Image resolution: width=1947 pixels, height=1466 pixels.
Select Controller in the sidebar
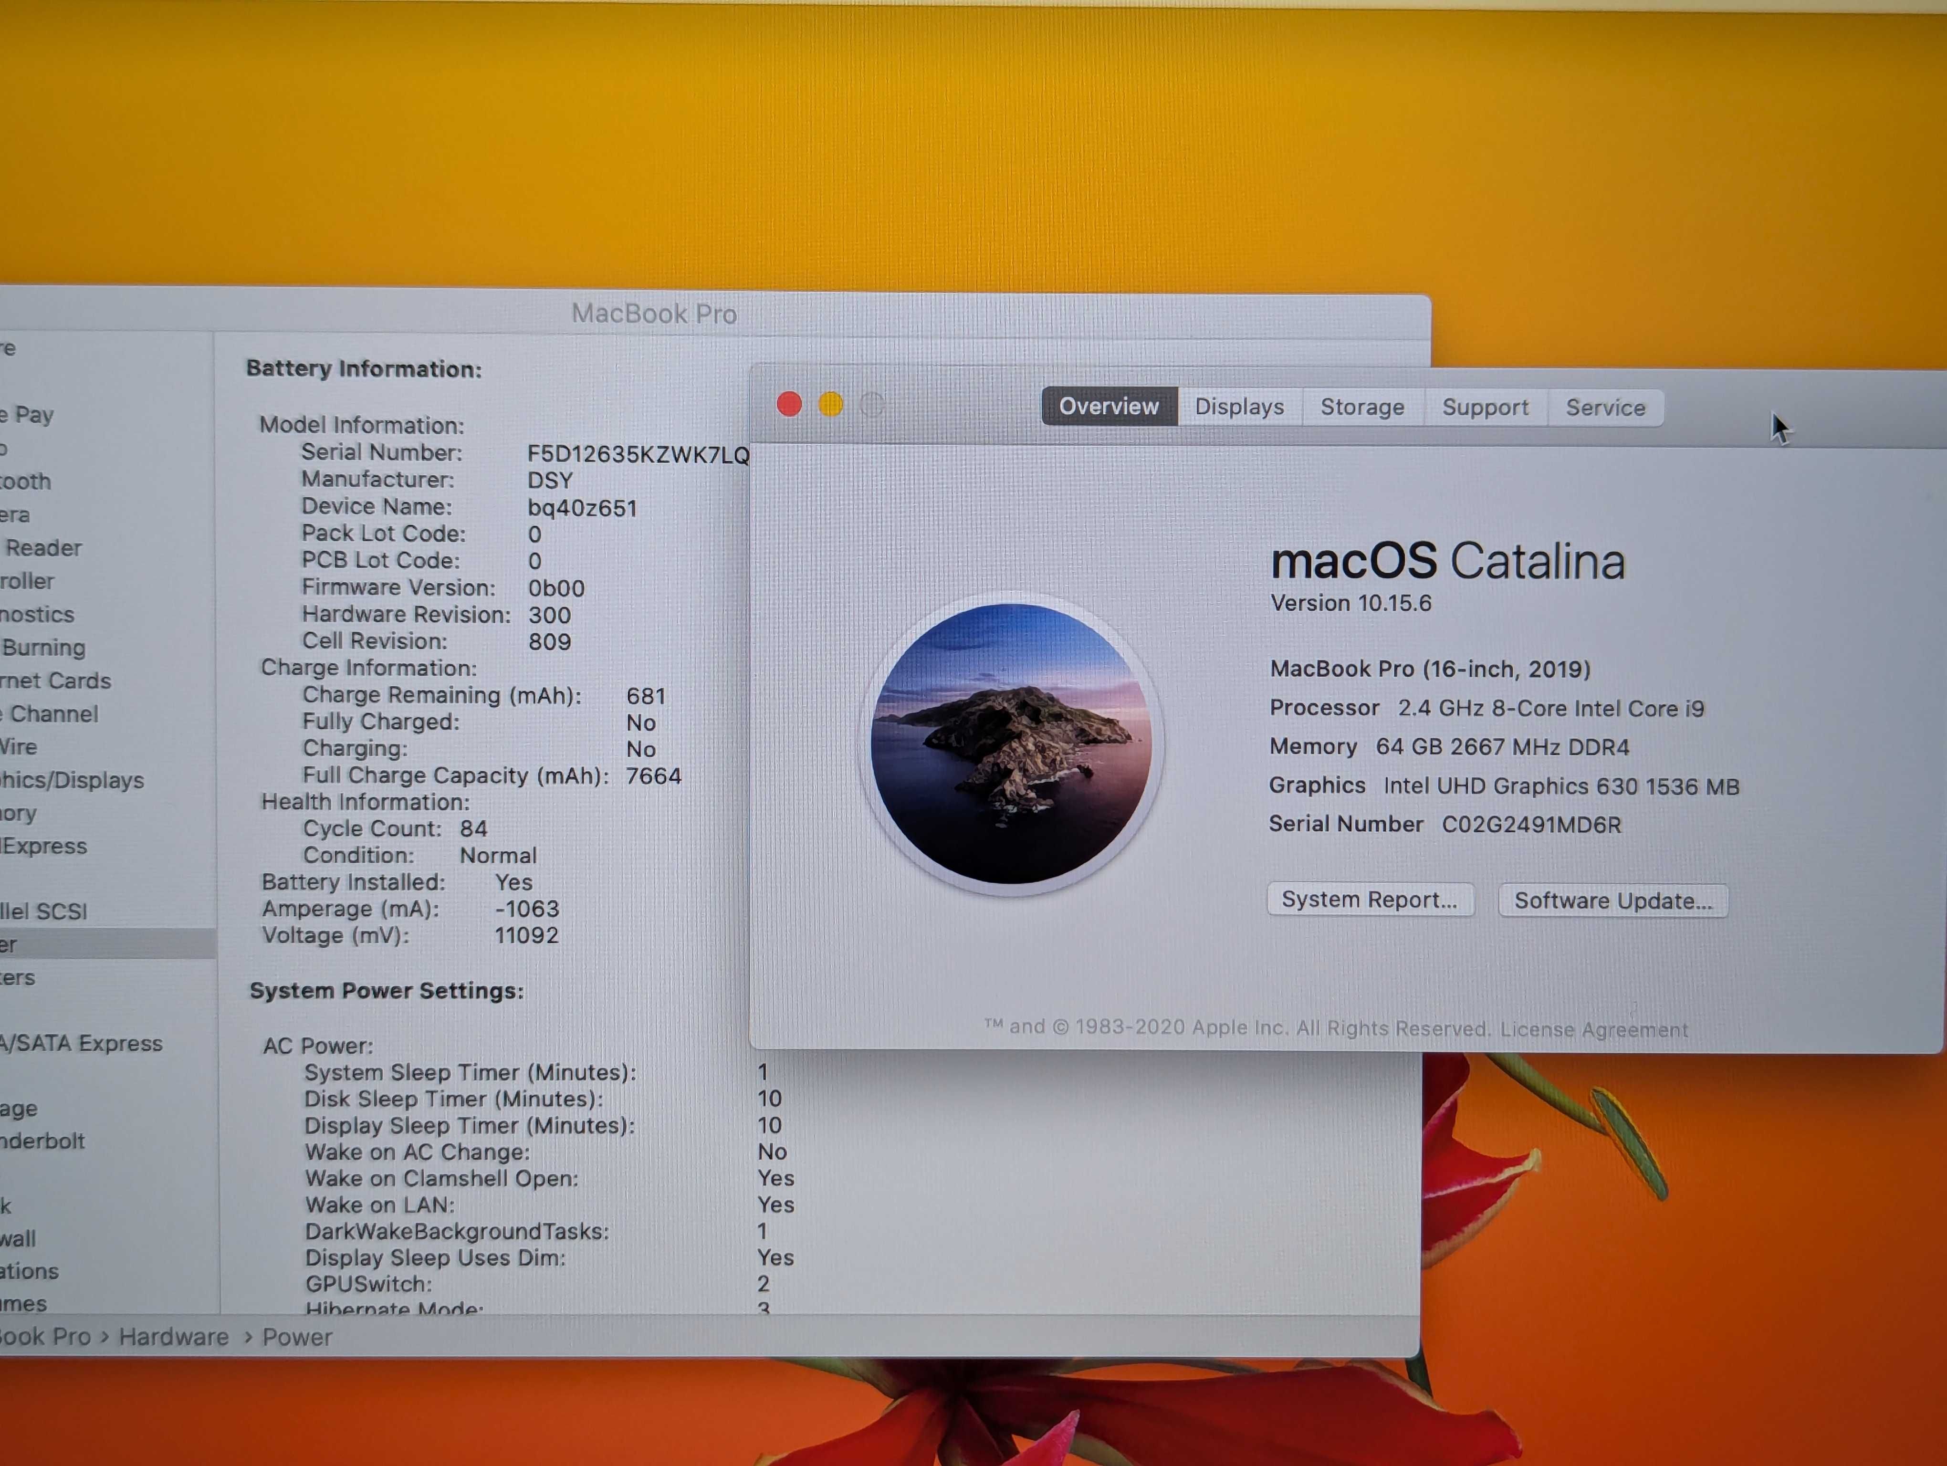[x=27, y=581]
